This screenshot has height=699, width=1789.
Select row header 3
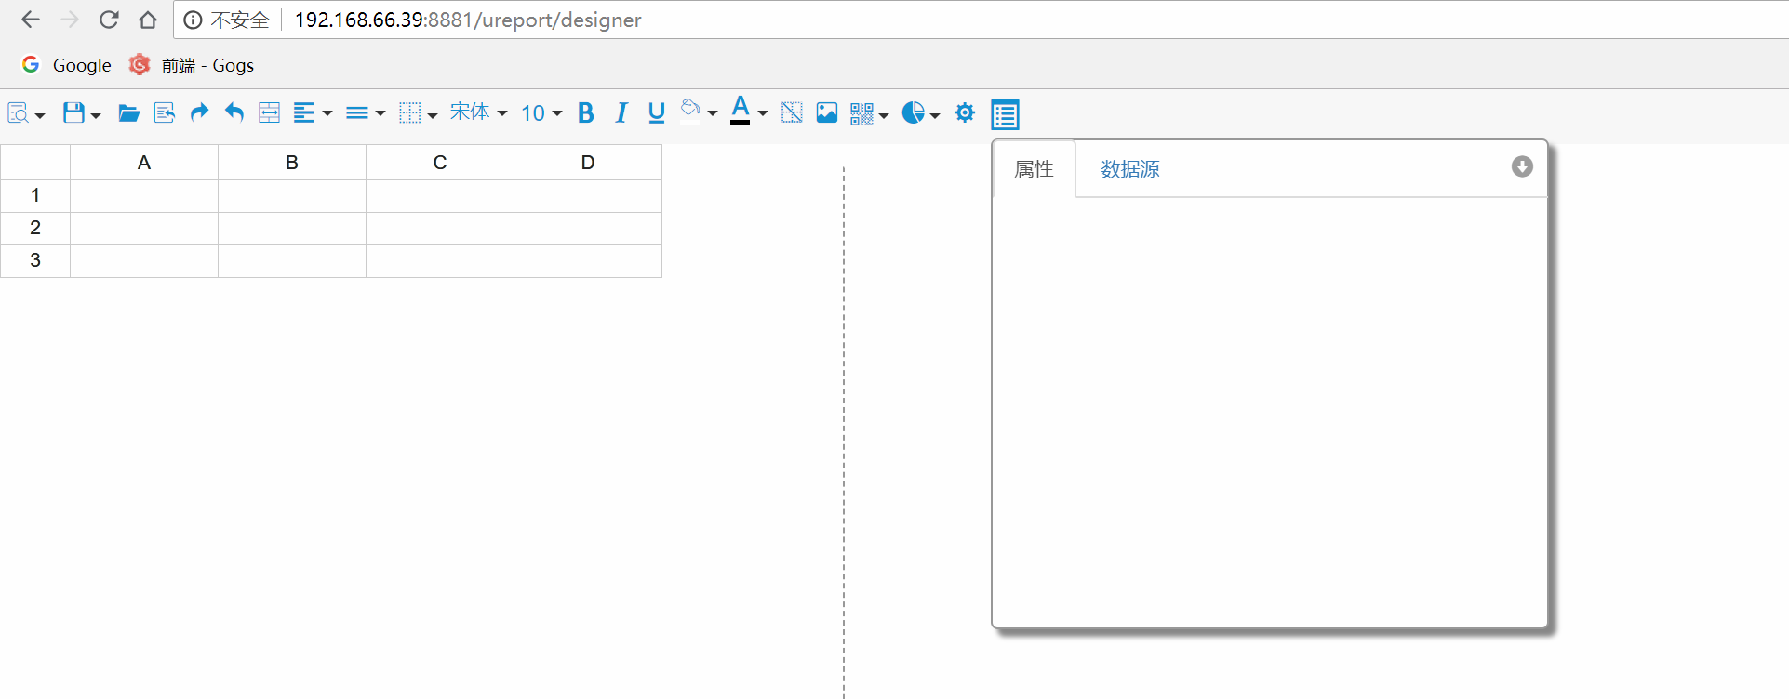click(35, 261)
